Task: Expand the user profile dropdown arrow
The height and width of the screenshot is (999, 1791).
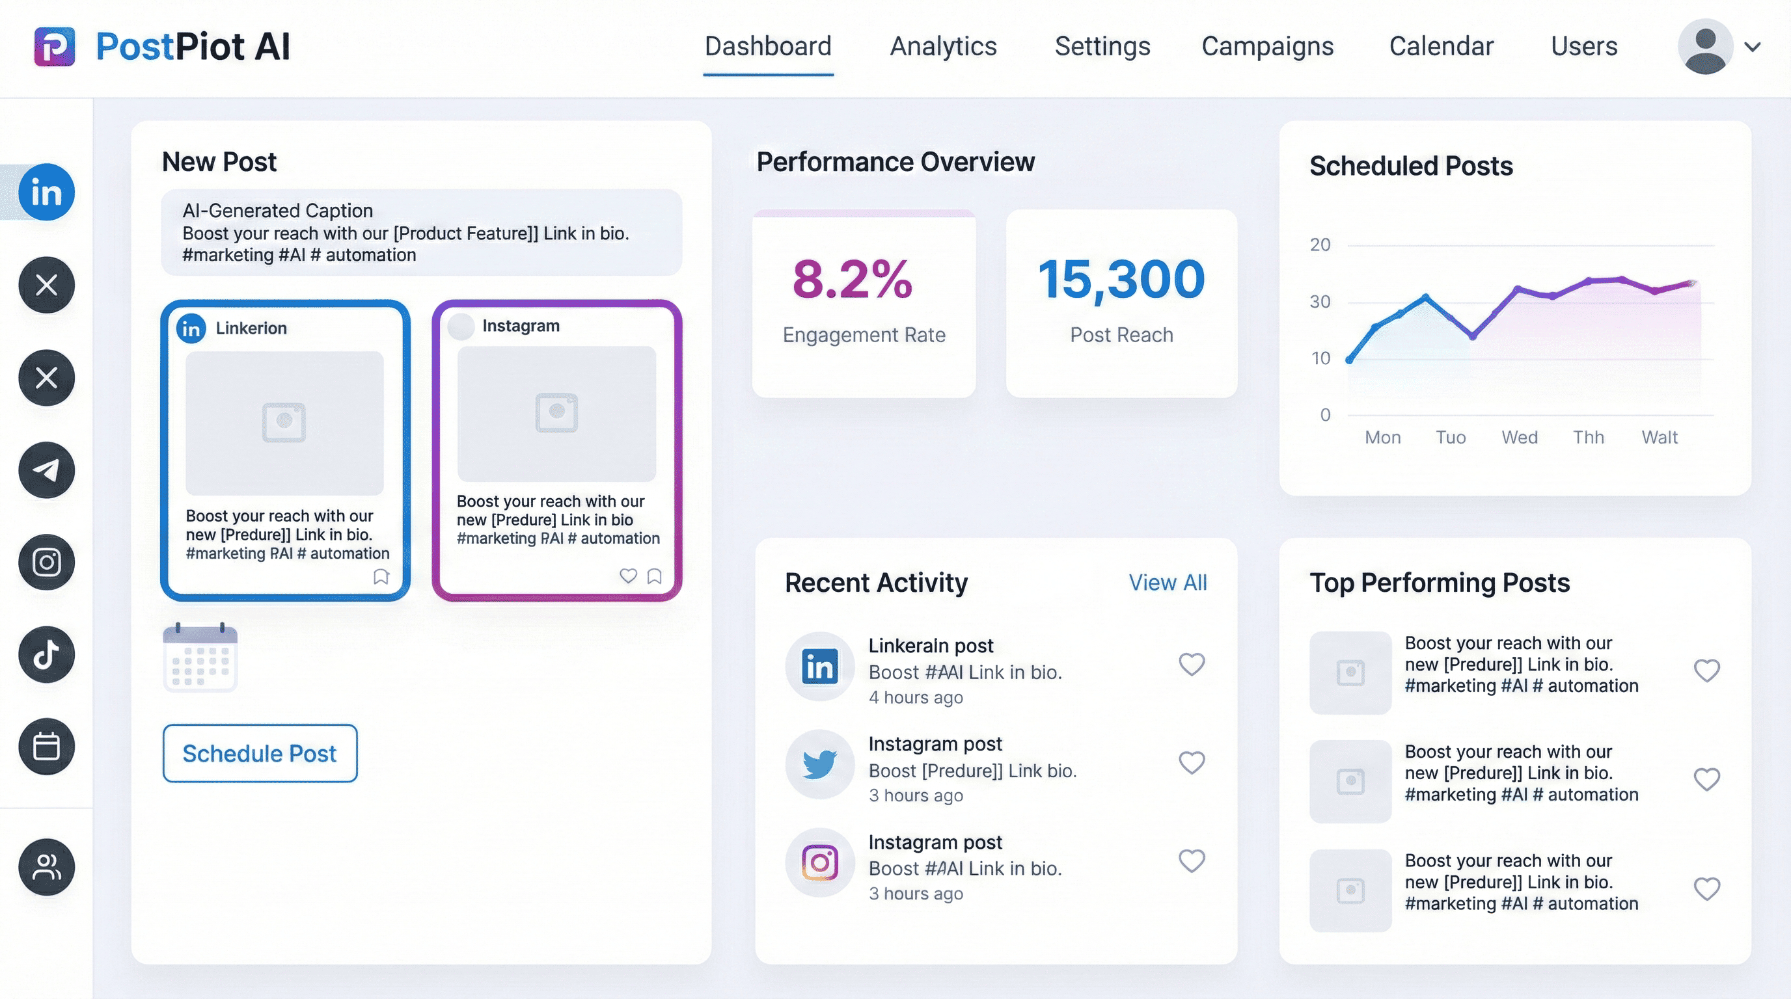Action: click(1753, 47)
